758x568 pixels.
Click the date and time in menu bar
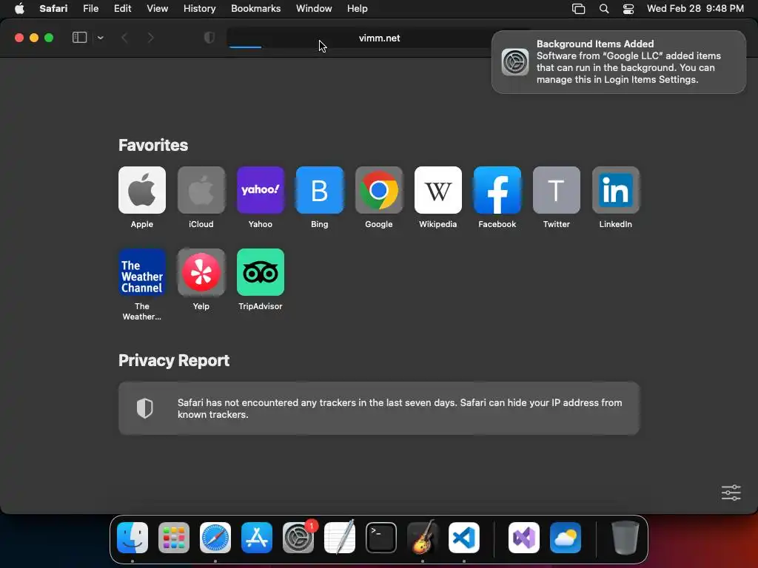695,8
